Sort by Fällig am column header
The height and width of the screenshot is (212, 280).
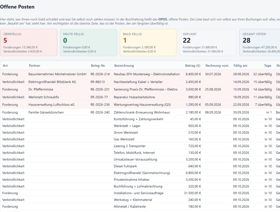click(240, 65)
